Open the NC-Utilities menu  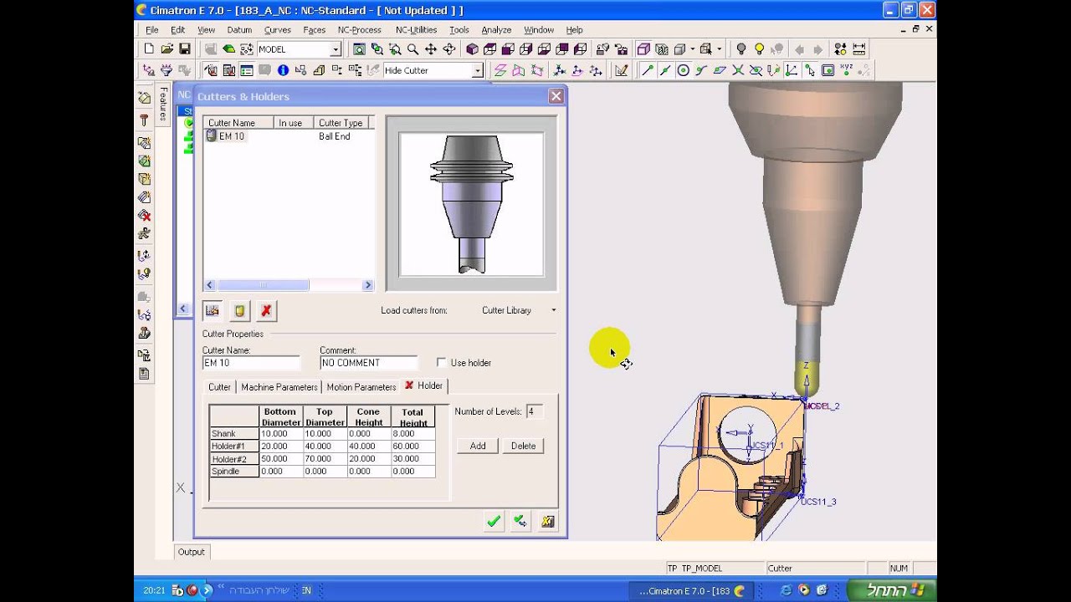coord(416,29)
